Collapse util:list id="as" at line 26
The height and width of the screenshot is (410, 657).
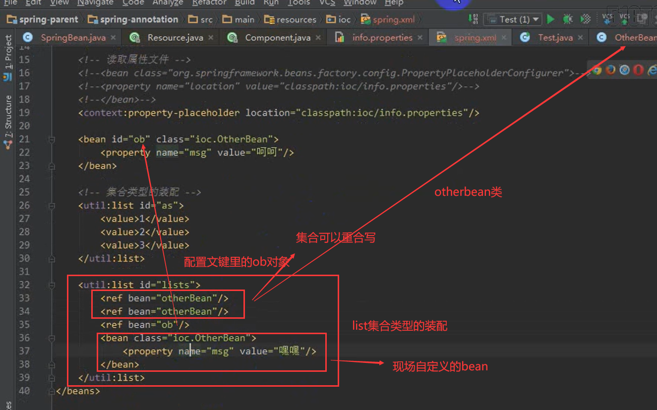point(52,206)
